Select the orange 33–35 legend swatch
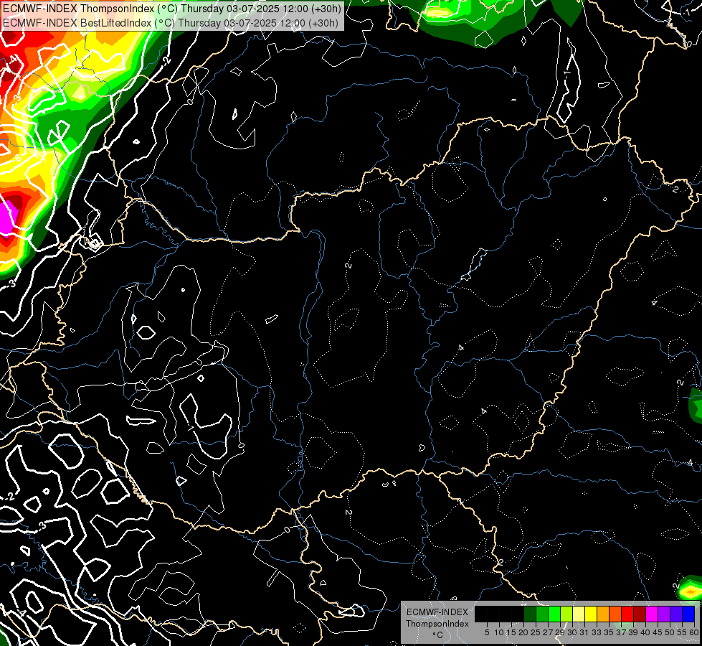Viewport: 702px width, 646px height. tap(603, 614)
